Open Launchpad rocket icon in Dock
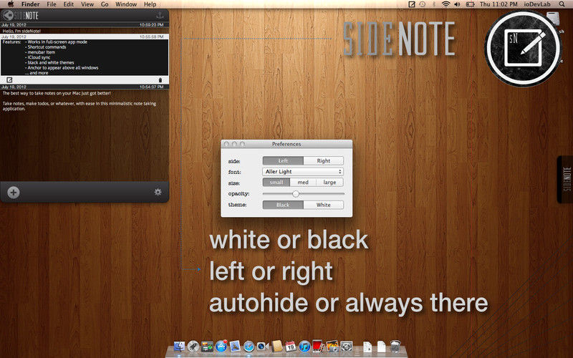The image size is (573, 358). pos(193,346)
